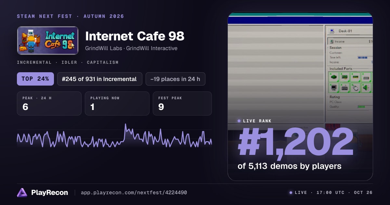This screenshot has height=205, width=390.
Task: Click the Desk-01 computer icon
Action: coord(332,31)
